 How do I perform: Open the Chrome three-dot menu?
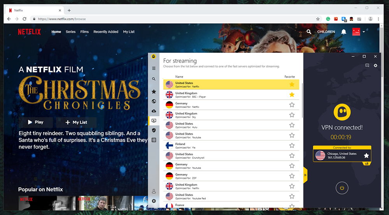[378, 19]
